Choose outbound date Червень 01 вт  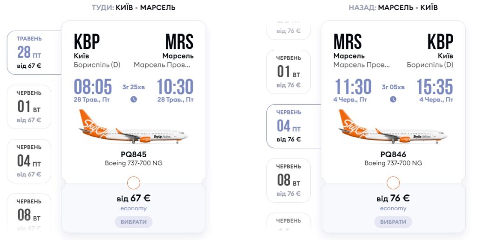(29, 107)
